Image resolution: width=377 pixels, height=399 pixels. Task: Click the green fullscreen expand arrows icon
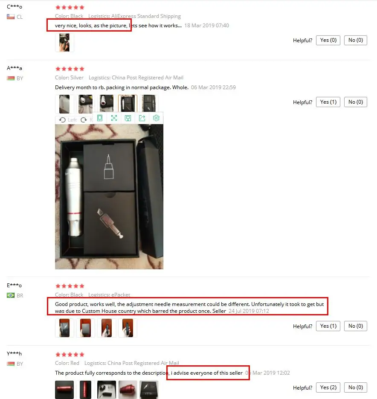[114, 118]
